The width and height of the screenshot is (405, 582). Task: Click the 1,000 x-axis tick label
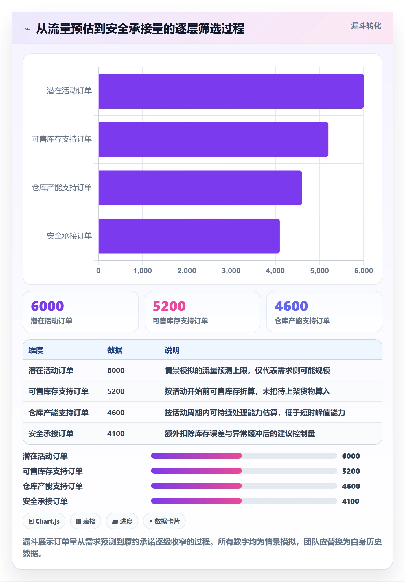click(x=142, y=271)
